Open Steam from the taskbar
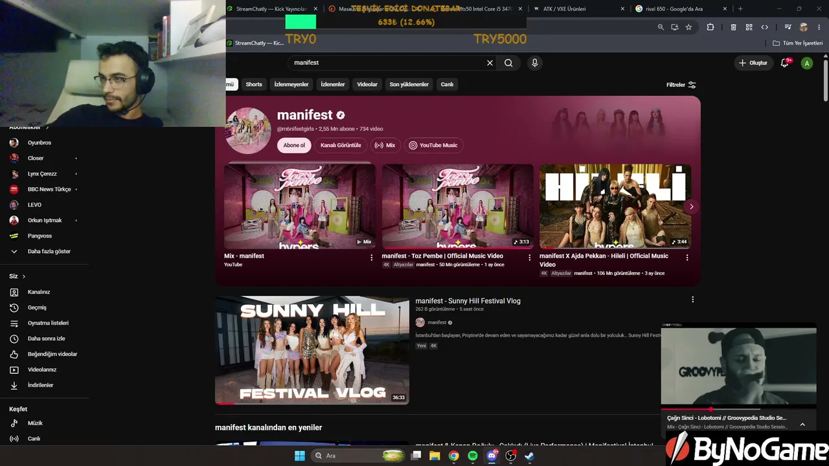The height and width of the screenshot is (466, 829). 529,456
